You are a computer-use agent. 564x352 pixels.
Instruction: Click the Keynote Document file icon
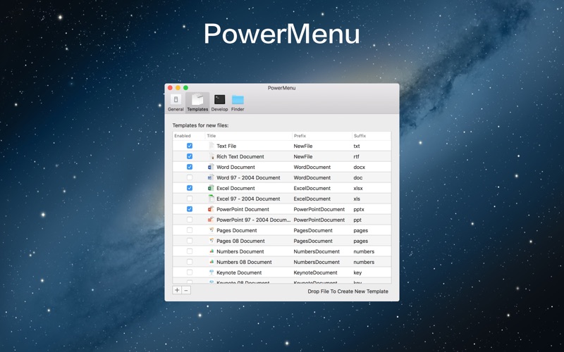[x=211, y=272]
